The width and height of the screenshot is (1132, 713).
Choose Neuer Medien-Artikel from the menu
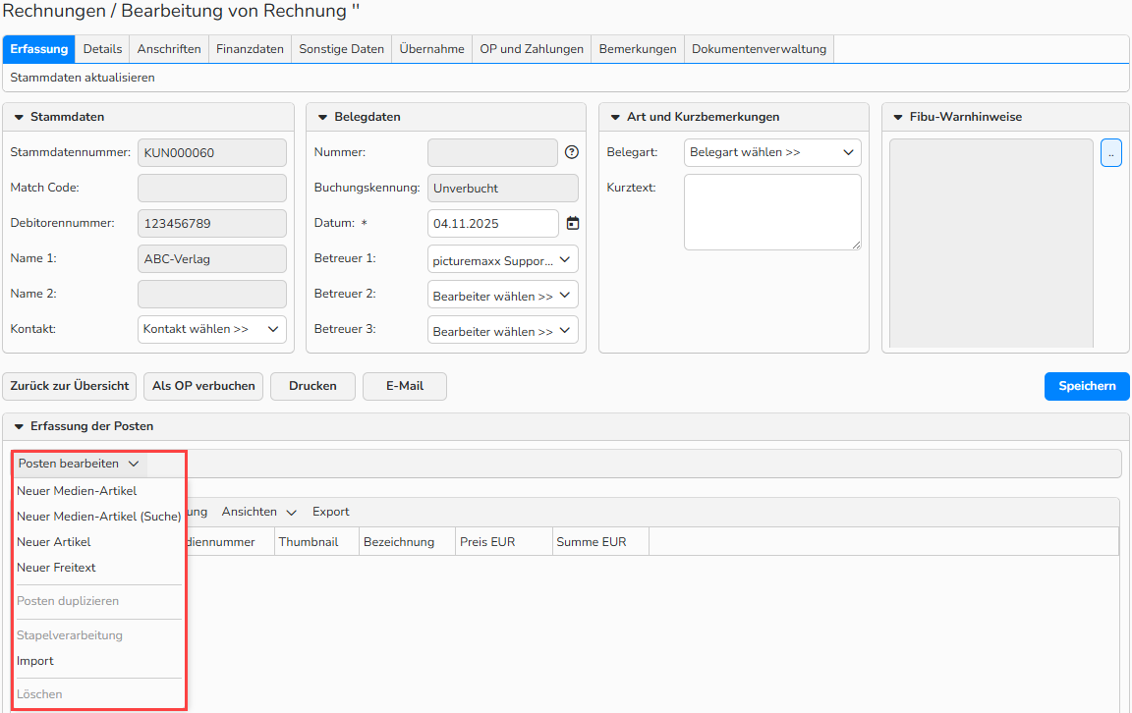pyautogui.click(x=77, y=491)
